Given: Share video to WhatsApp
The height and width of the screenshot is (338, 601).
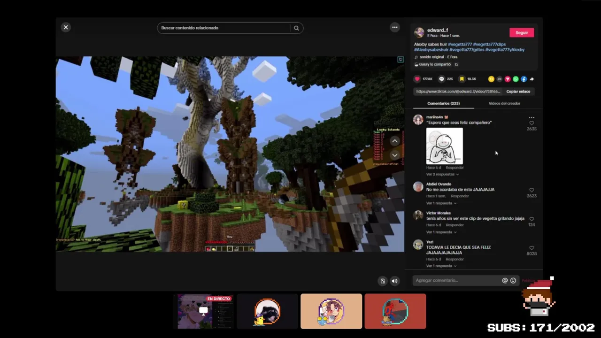Looking at the screenshot, I should click(x=516, y=79).
